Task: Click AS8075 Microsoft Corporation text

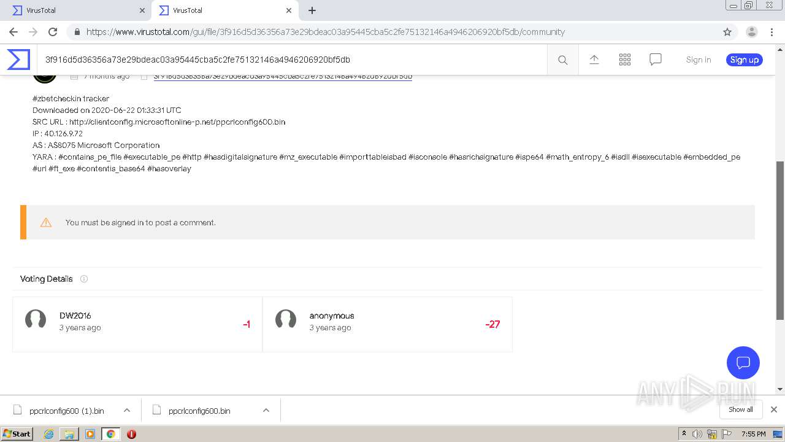Action: point(104,145)
